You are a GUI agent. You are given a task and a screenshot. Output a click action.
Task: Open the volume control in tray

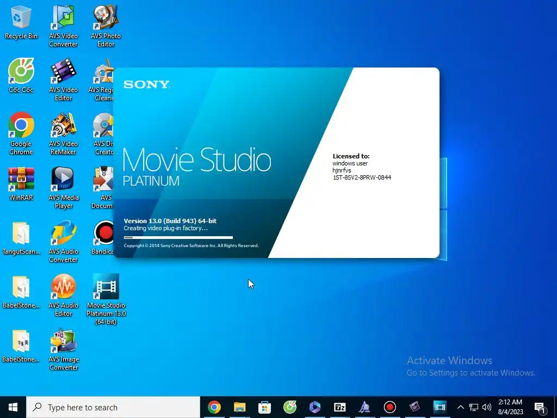[x=487, y=407]
